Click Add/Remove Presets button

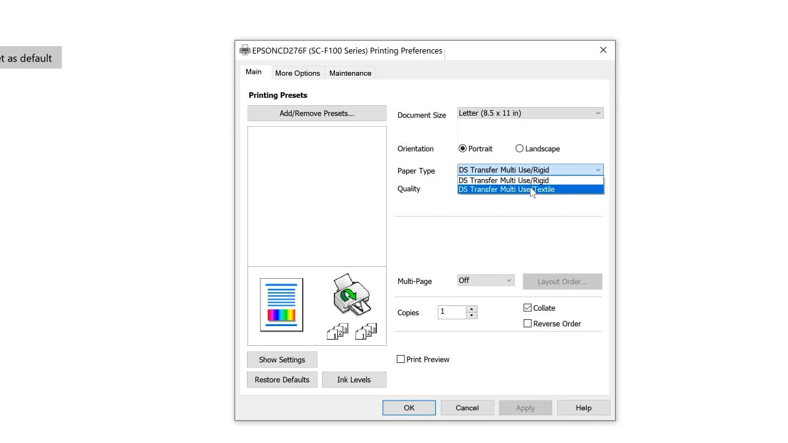click(317, 113)
